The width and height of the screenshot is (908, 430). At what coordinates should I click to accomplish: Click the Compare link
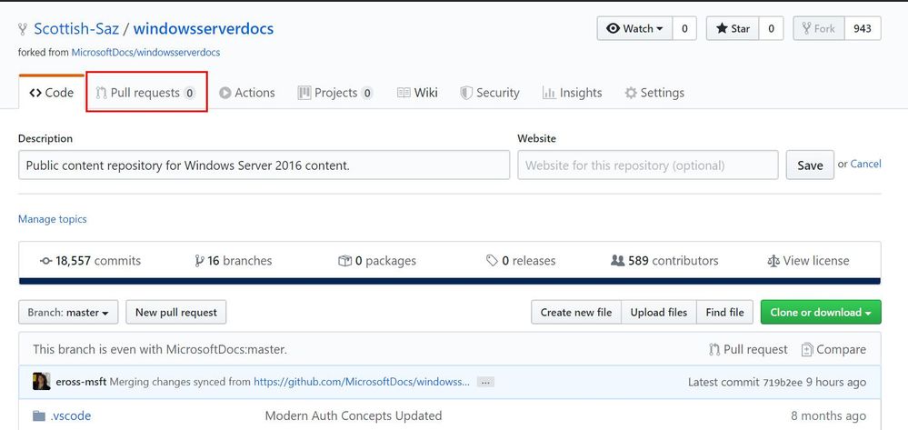pyautogui.click(x=833, y=349)
